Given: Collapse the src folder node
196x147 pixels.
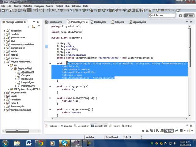Looking at the screenshot, I should tap(8, 65).
